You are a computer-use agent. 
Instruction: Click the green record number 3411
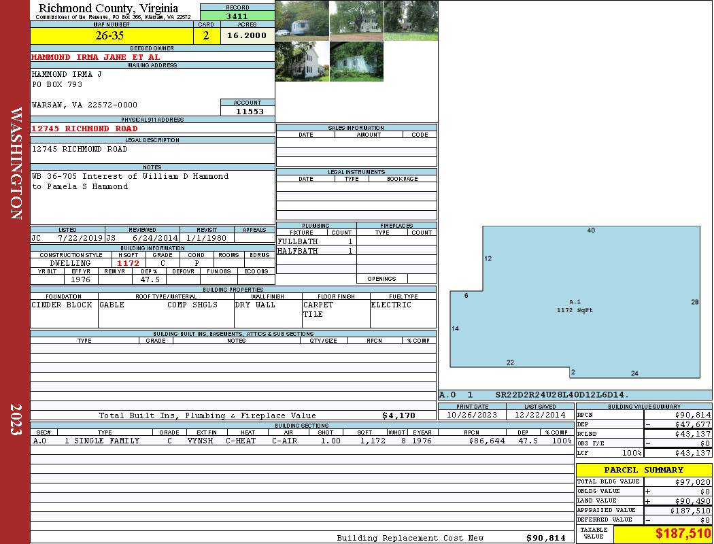click(x=237, y=15)
